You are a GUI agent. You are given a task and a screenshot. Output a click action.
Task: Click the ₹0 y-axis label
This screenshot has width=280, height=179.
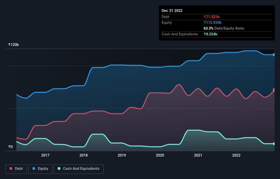click(10, 147)
